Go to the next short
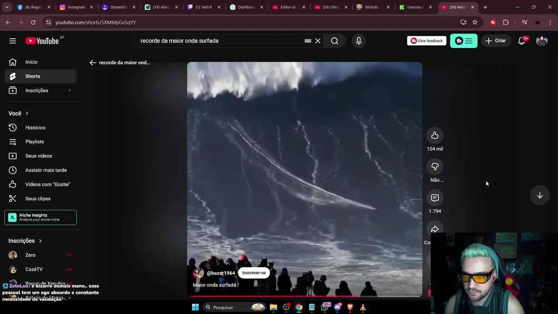Image resolution: width=558 pixels, height=314 pixels. [x=540, y=195]
